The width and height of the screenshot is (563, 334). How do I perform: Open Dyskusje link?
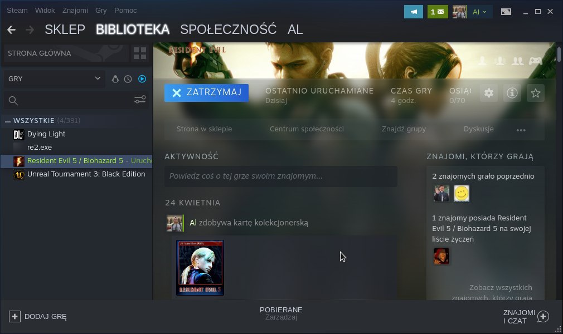[x=479, y=129]
